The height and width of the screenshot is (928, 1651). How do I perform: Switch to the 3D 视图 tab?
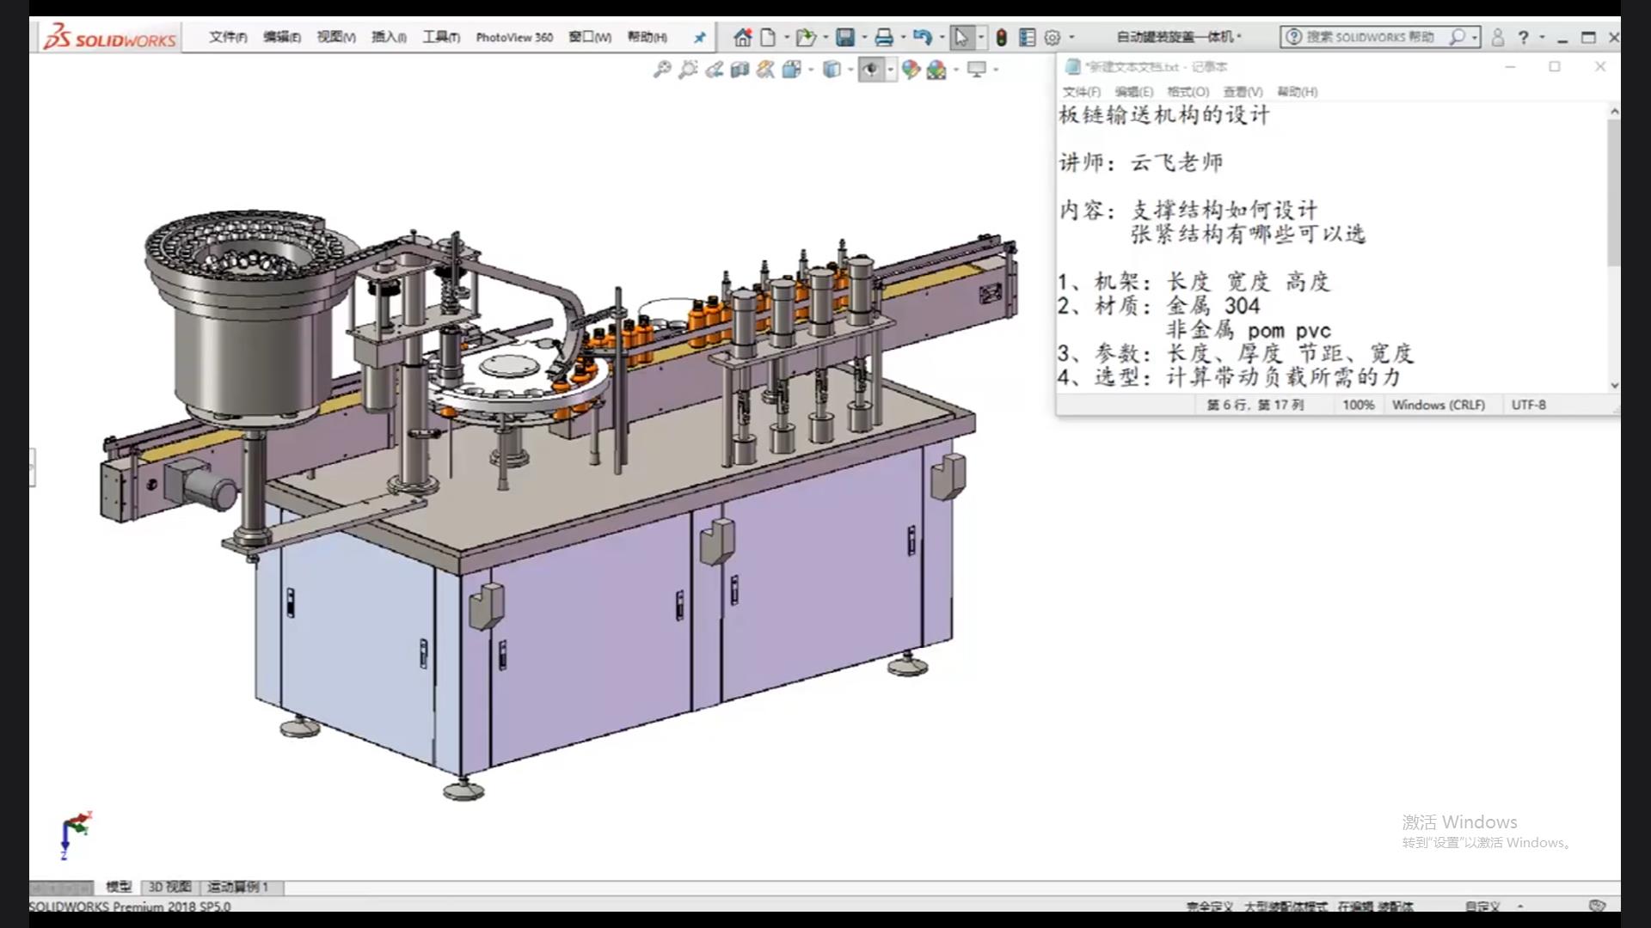pos(169,887)
